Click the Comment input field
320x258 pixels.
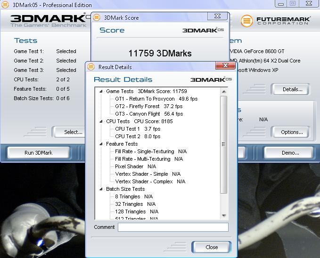(x=173, y=227)
